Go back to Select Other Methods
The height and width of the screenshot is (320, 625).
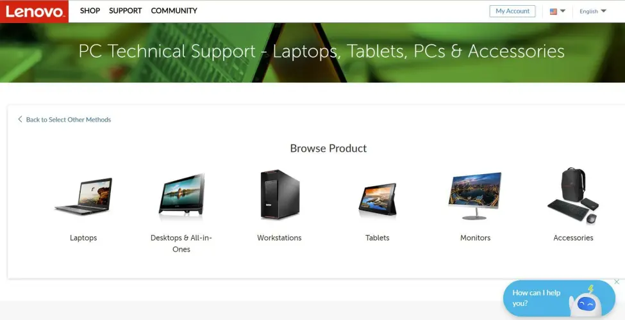(x=64, y=120)
